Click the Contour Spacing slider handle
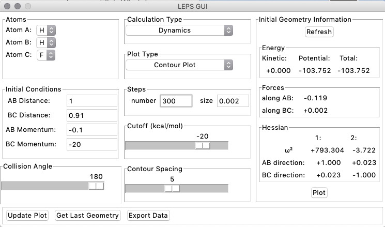This screenshot has width=385, height=227. click(172, 189)
